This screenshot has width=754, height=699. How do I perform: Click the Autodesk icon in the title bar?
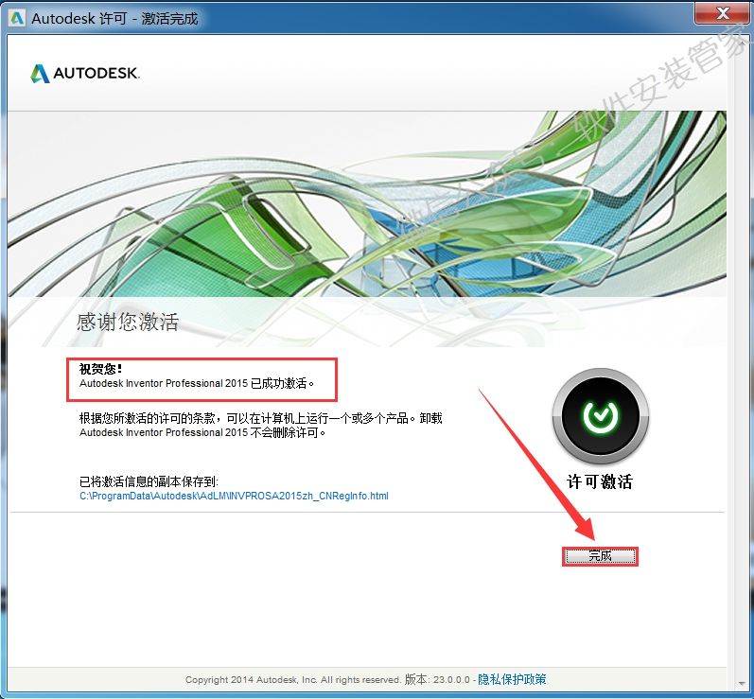tap(16, 18)
